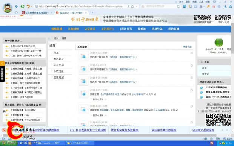Open the 工具 menu
234x146 pixels.
pyautogui.click(x=201, y=2)
